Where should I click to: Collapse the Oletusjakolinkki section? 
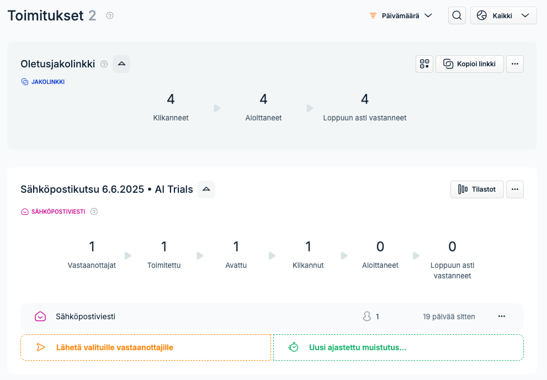click(x=121, y=64)
